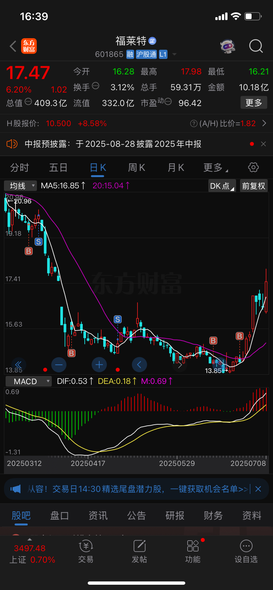Tap the info icon beside 市盈动
This screenshot has height=590, width=273.
pos(168,102)
